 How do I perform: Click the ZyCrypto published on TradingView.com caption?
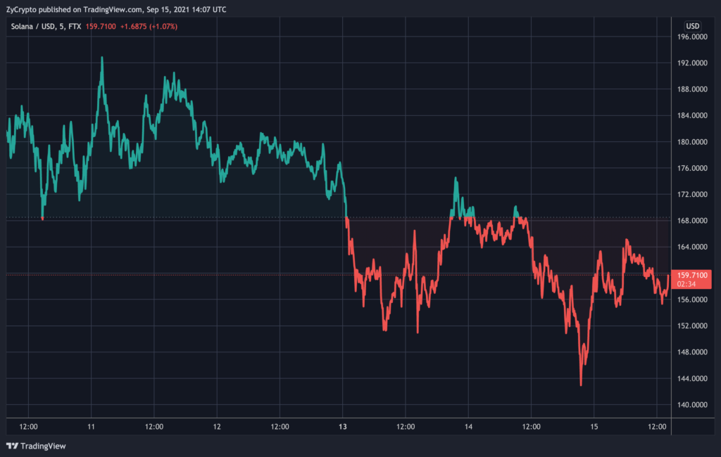point(116,9)
